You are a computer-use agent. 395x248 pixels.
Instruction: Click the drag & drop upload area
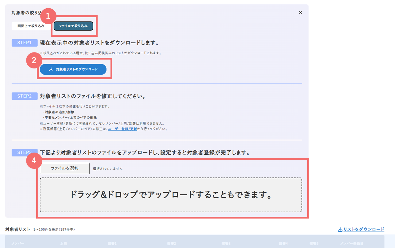tap(171, 195)
